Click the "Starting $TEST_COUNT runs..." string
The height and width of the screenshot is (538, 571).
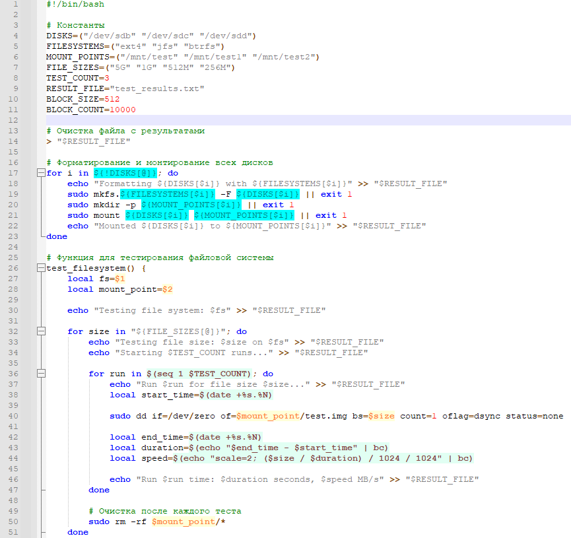pos(194,353)
